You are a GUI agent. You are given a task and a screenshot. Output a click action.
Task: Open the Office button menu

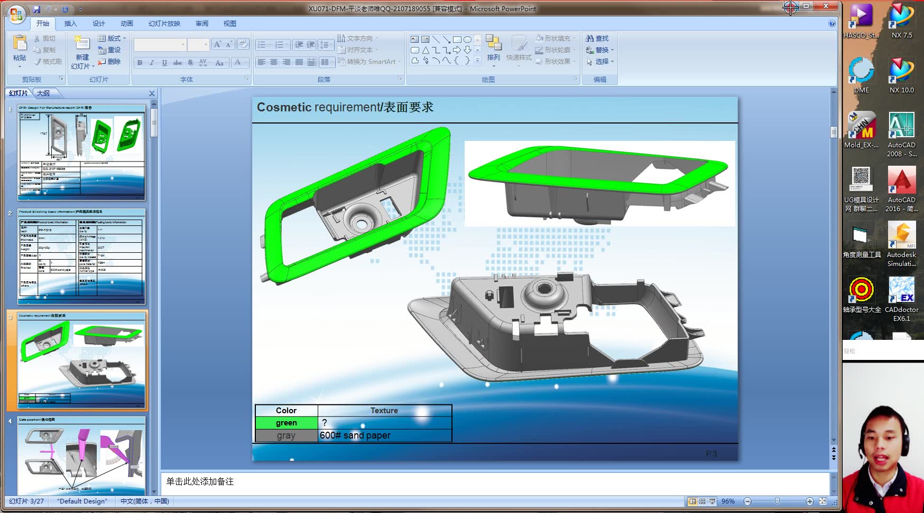point(16,14)
